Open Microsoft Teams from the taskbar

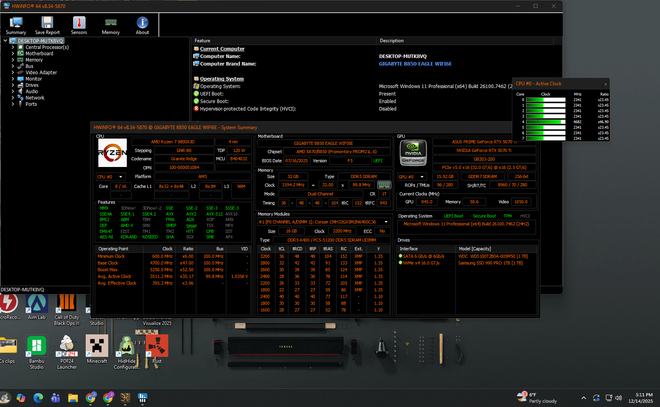56,398
